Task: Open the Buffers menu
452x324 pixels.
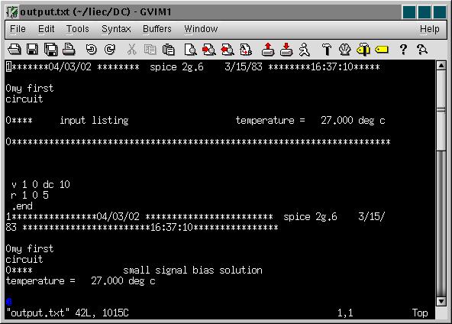Action: [x=157, y=29]
